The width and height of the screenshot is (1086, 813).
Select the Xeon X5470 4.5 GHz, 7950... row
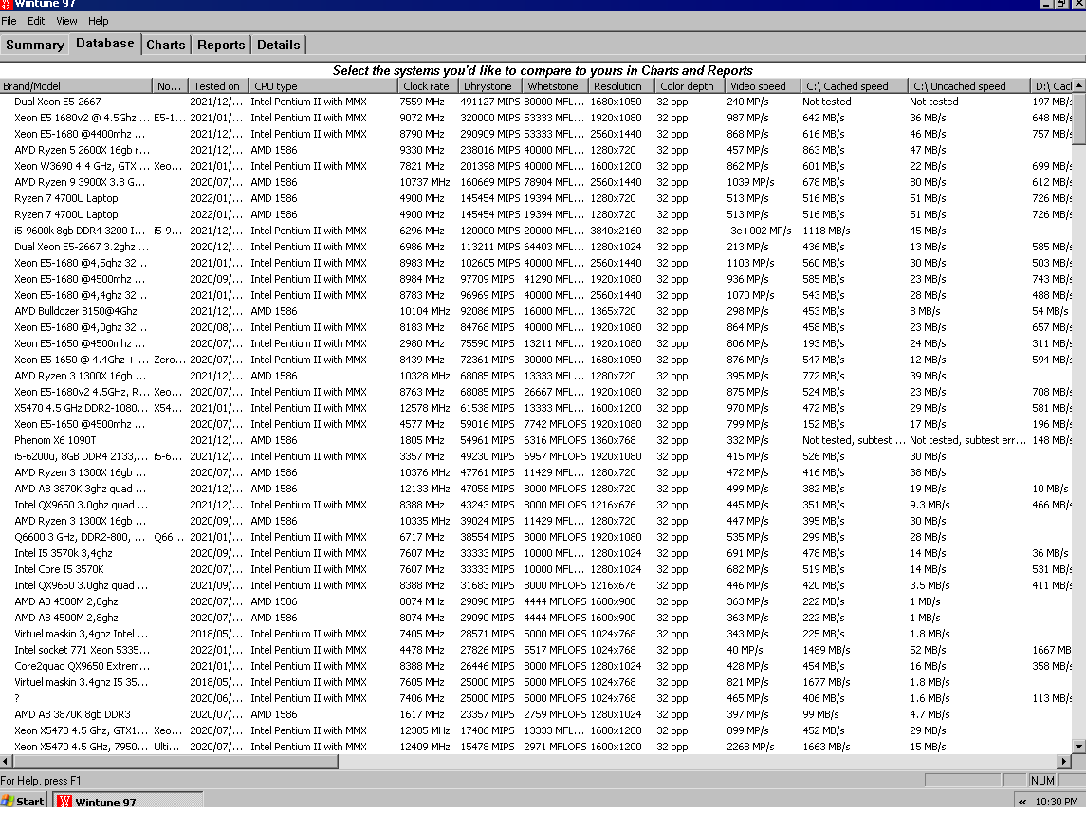coord(536,747)
